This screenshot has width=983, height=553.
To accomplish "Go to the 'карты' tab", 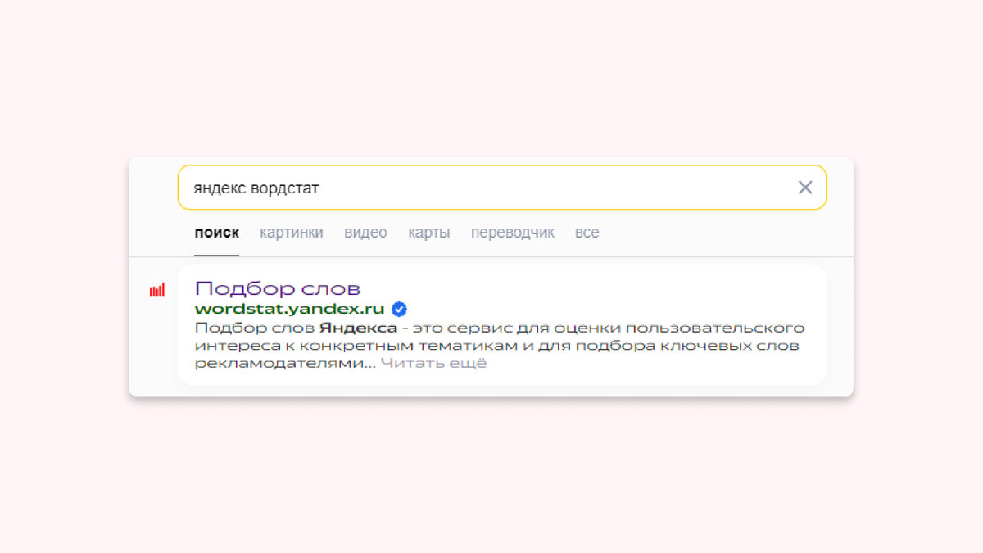I will coord(429,233).
